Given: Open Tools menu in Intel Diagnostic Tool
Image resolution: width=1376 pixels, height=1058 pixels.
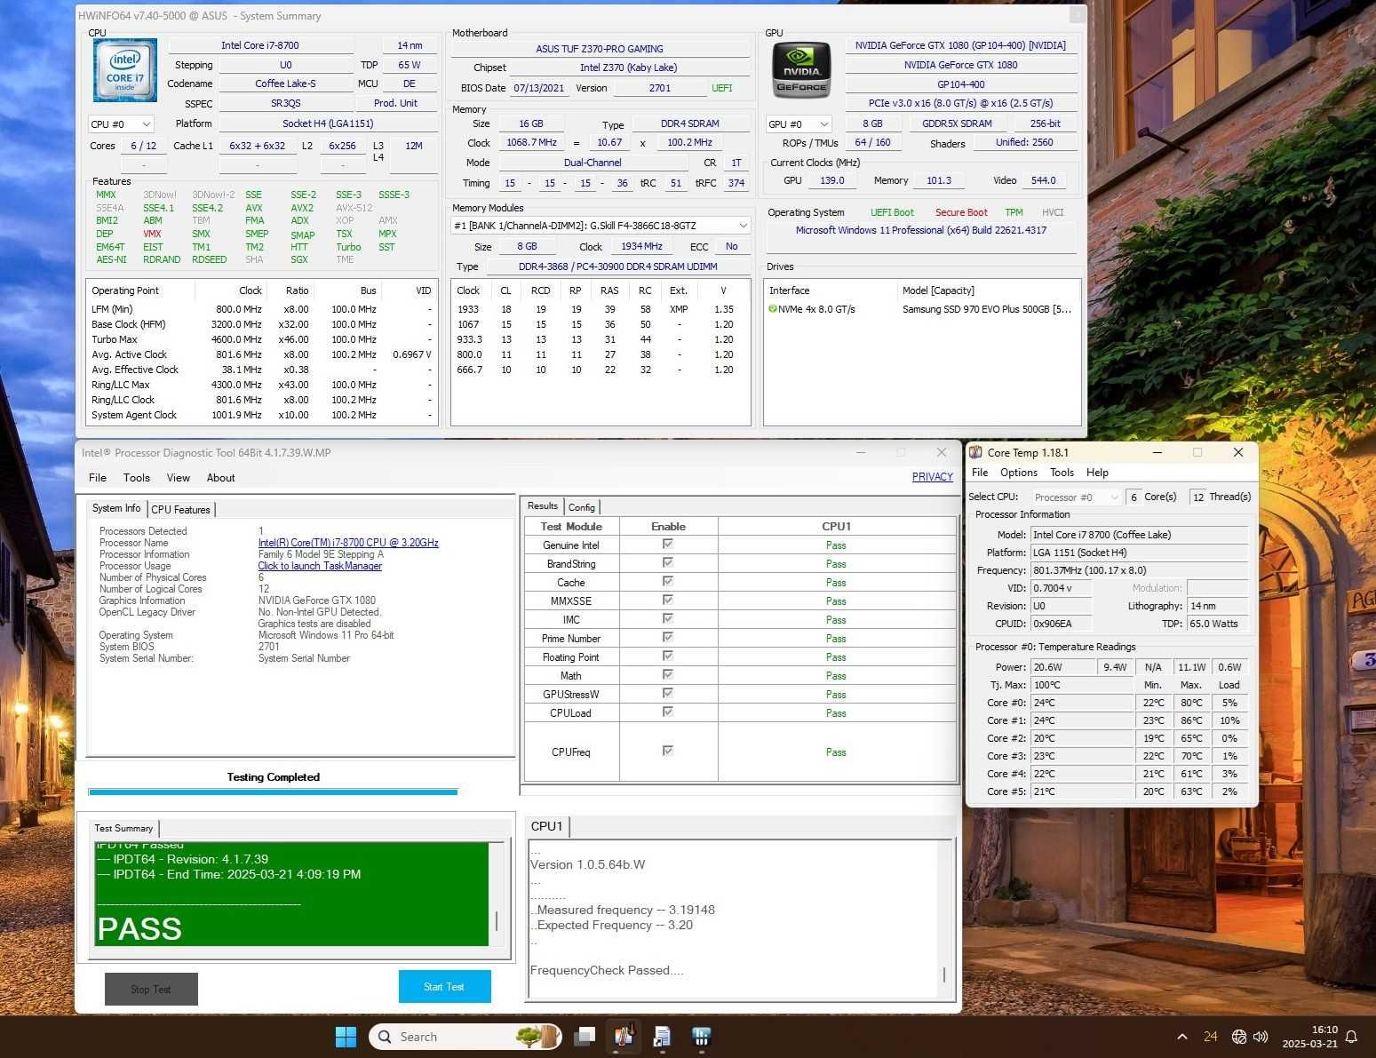Looking at the screenshot, I should click(x=136, y=478).
